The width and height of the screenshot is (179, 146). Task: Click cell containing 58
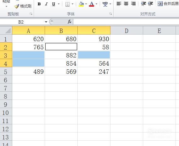(x=94, y=47)
